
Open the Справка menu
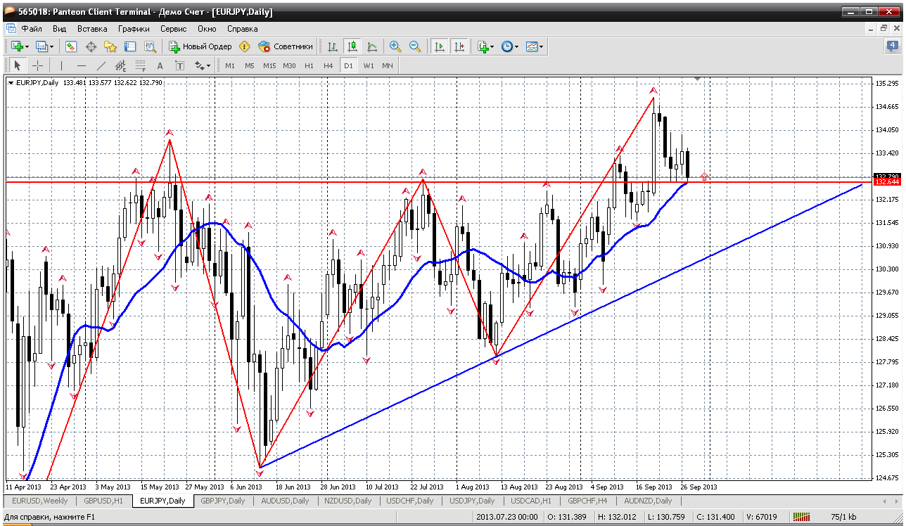click(x=243, y=29)
